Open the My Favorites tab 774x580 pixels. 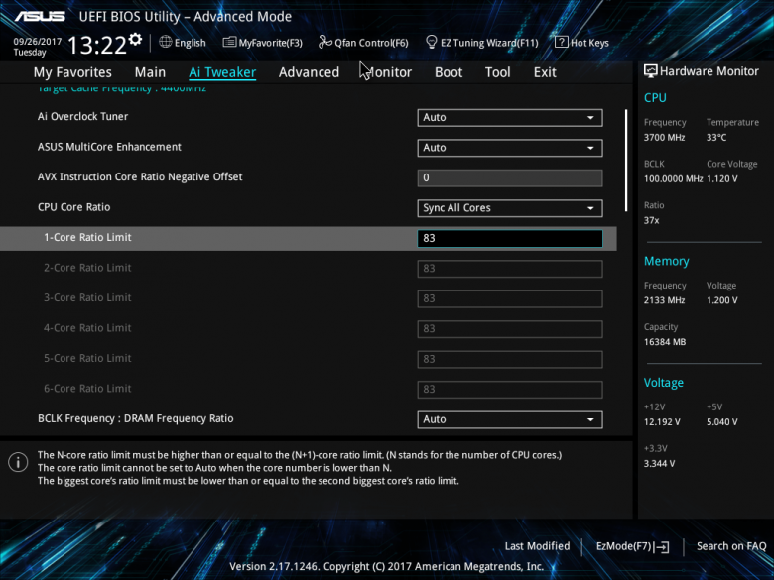coord(72,72)
